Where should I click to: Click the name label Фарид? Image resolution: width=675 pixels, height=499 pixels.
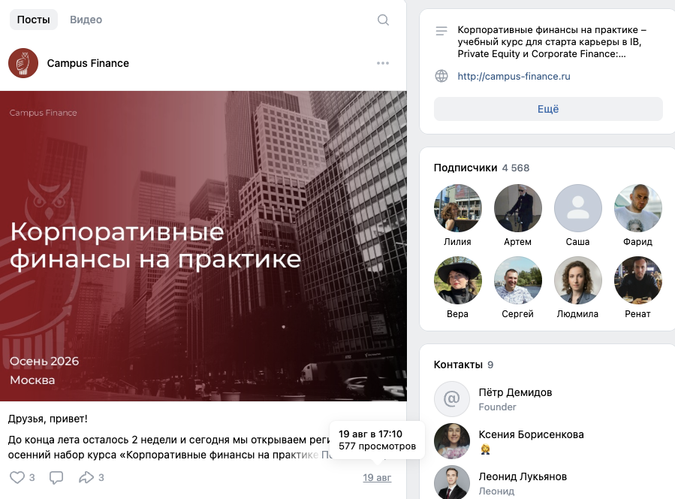(x=637, y=242)
